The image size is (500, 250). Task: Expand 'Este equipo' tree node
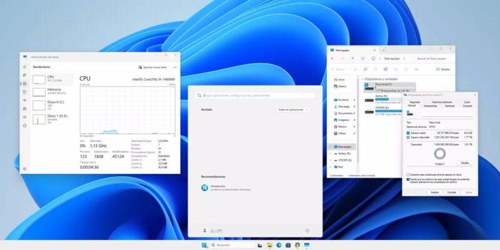tap(331, 147)
